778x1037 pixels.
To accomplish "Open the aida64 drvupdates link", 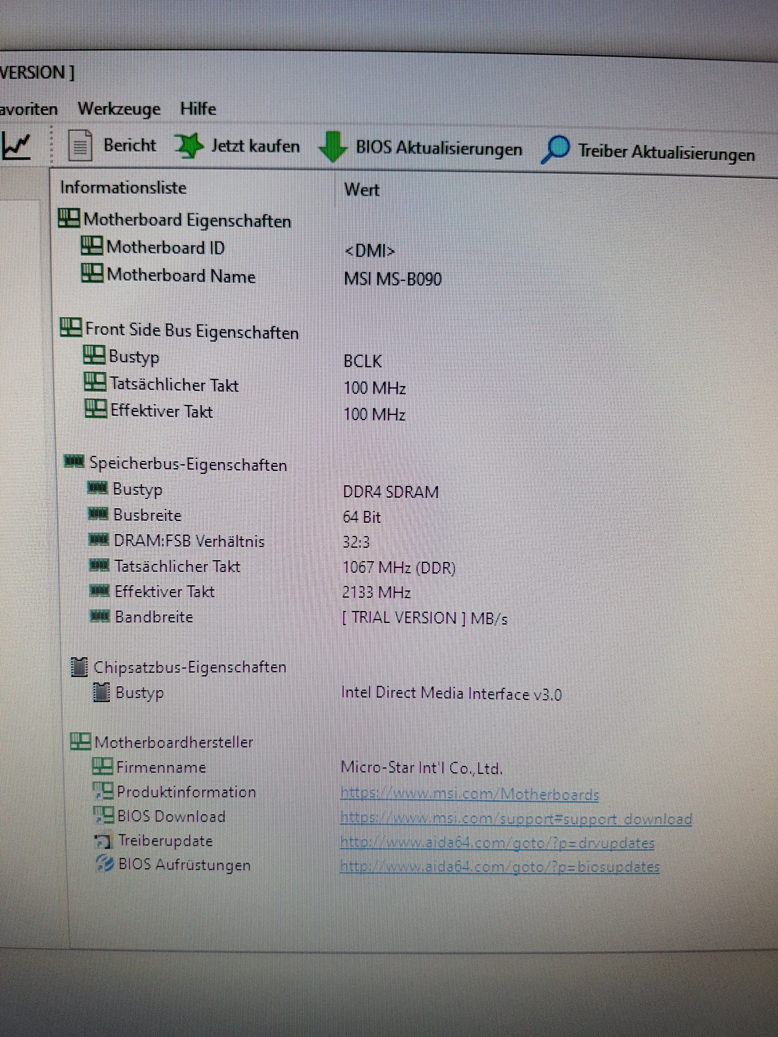I will point(497,843).
